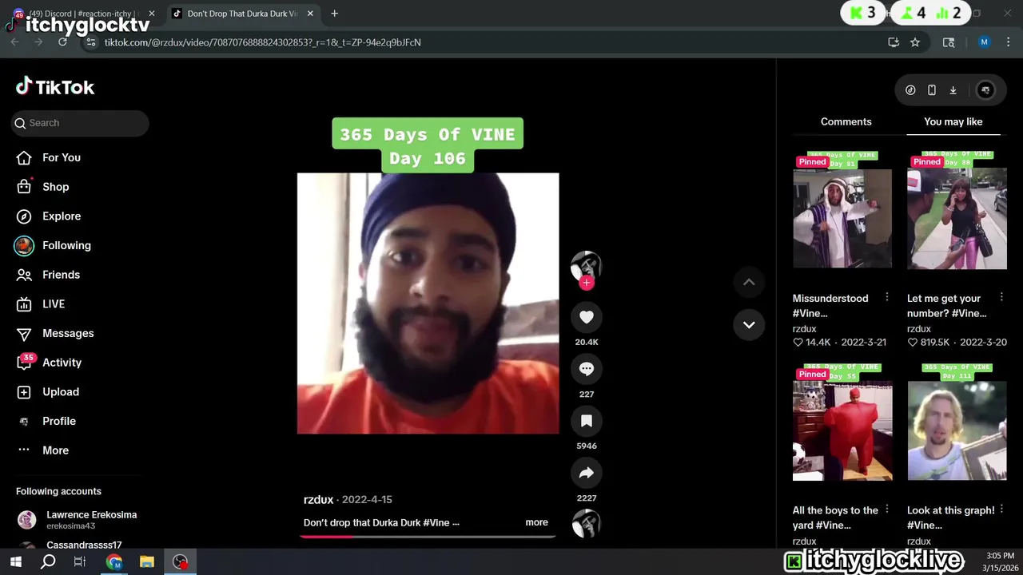Reload the page in Chrome
This screenshot has height=575, width=1023.
pos(62,42)
